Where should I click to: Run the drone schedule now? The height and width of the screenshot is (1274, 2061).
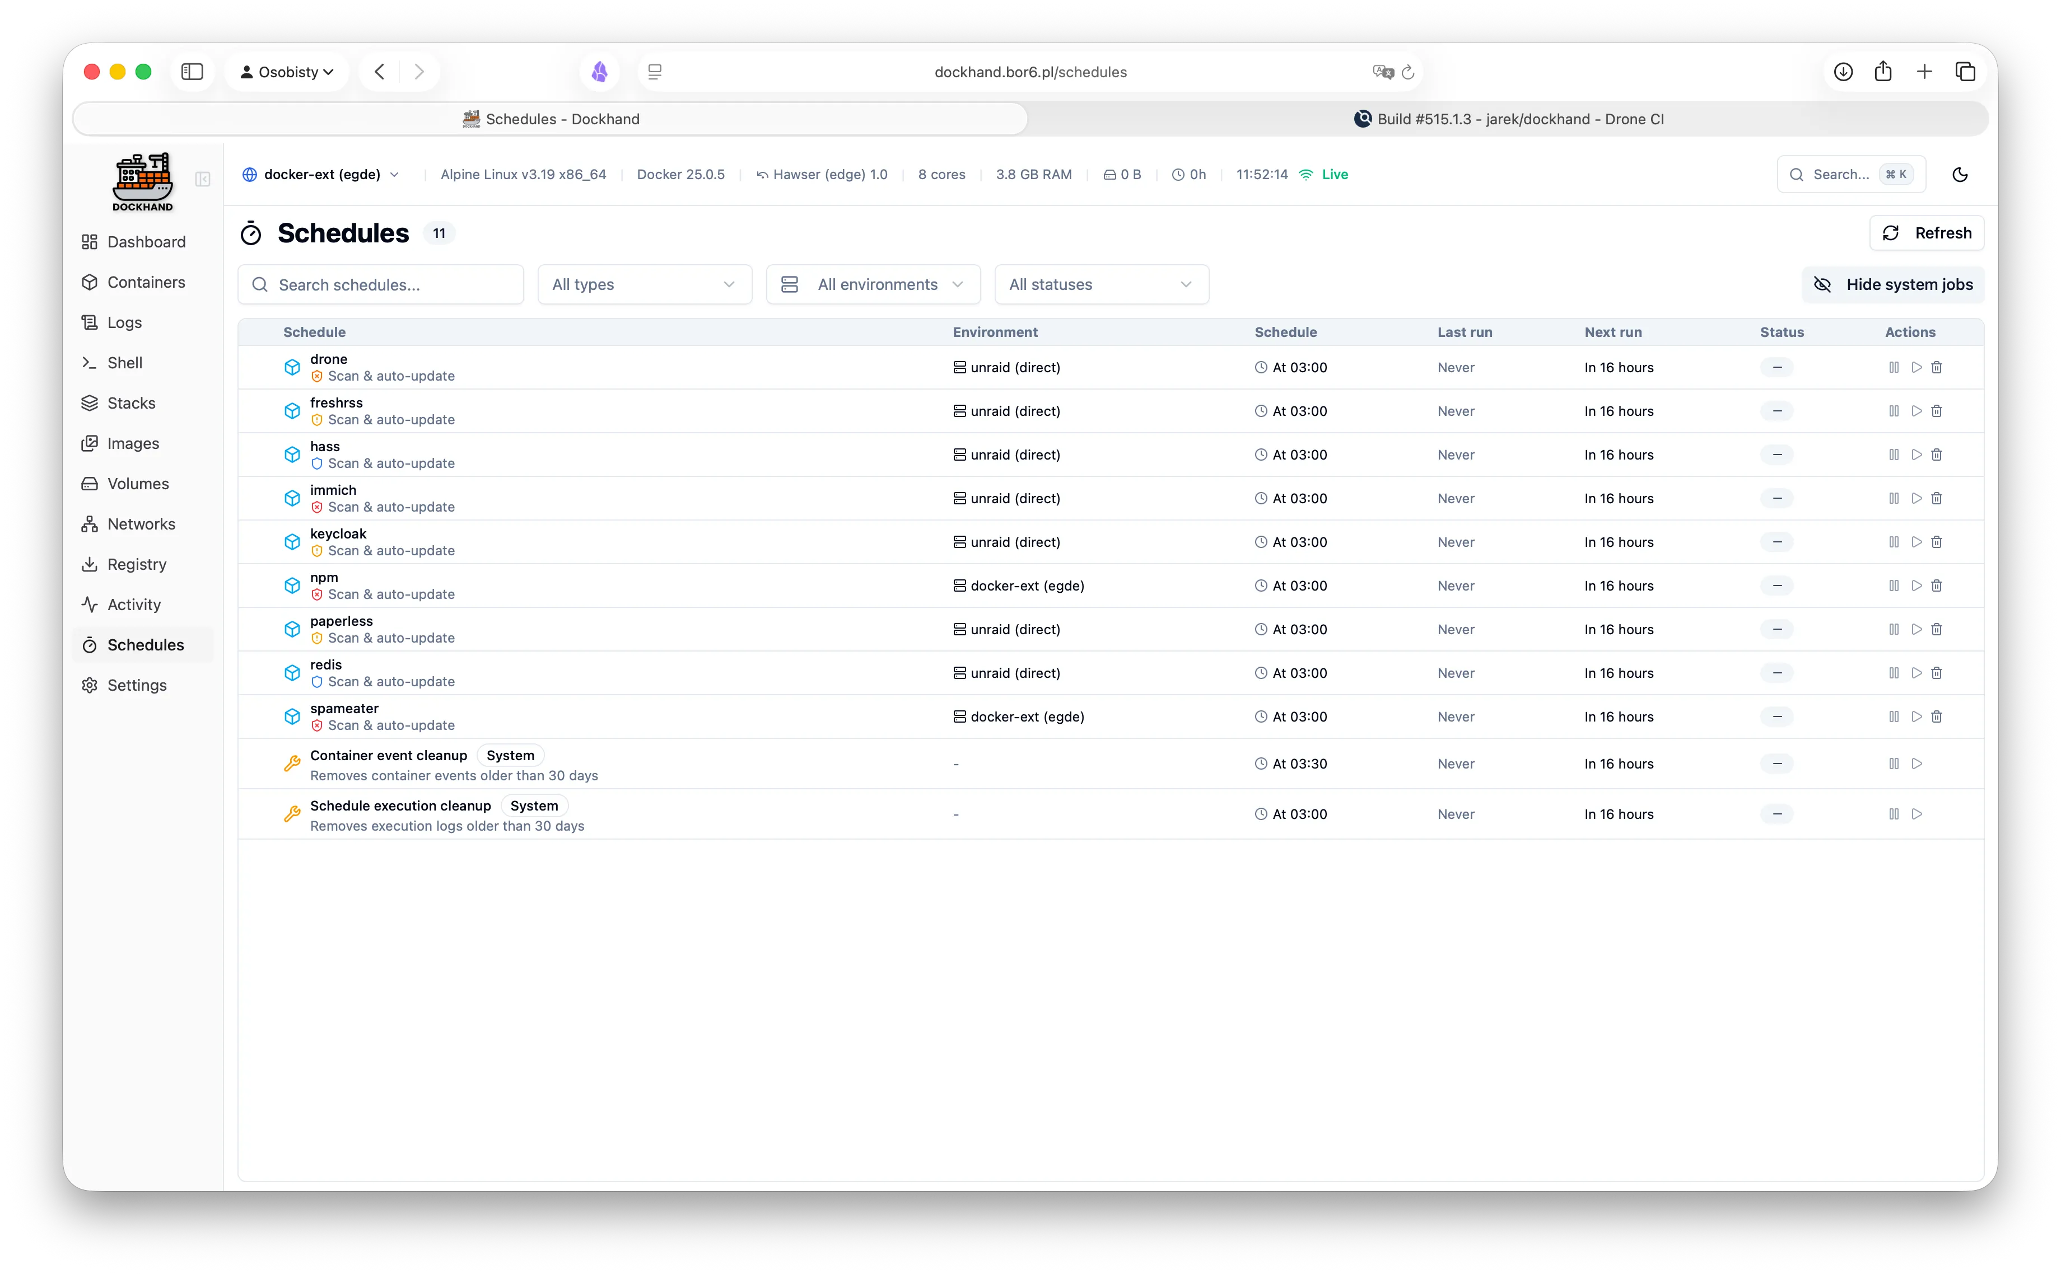click(x=1916, y=367)
